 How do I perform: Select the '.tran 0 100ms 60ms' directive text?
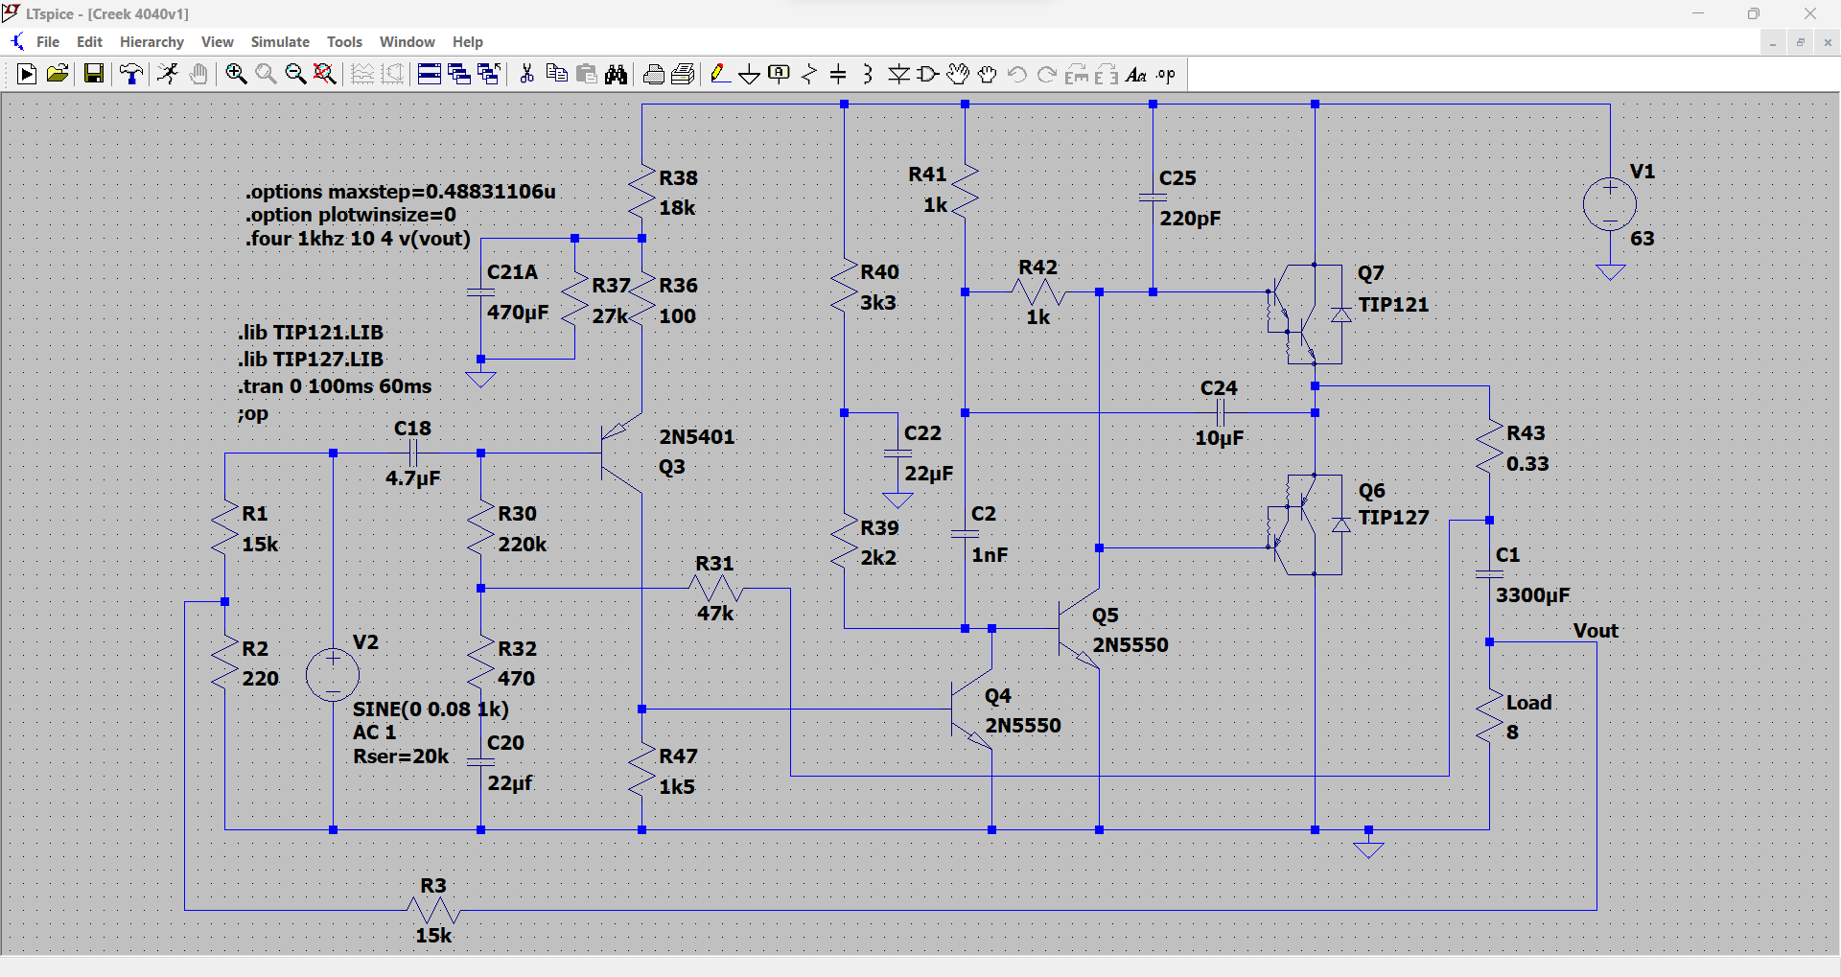tap(335, 386)
